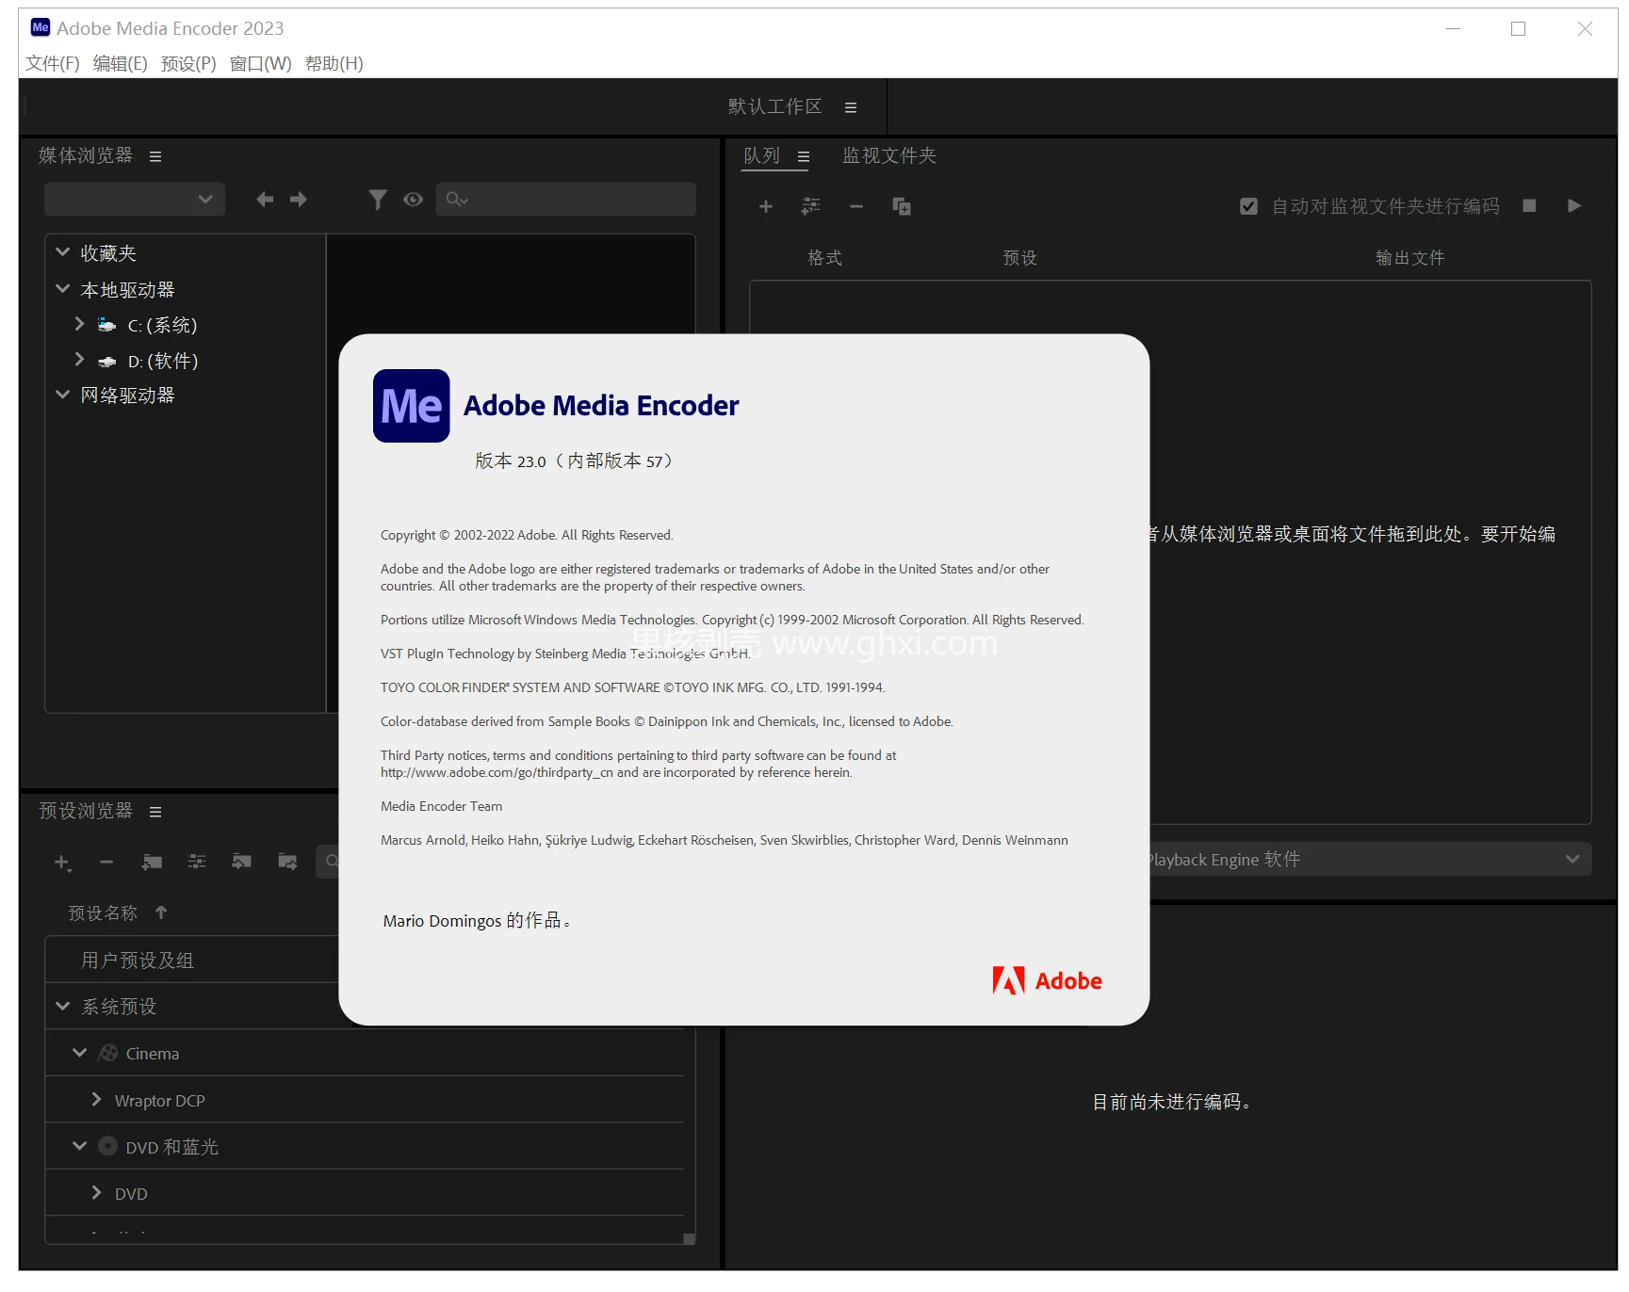
Task: Add a source to the queue
Action: (x=766, y=206)
